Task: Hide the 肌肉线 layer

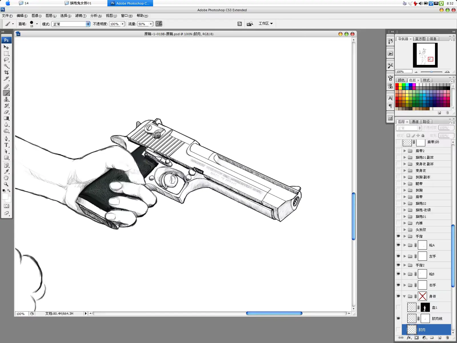Action: pyautogui.click(x=398, y=318)
